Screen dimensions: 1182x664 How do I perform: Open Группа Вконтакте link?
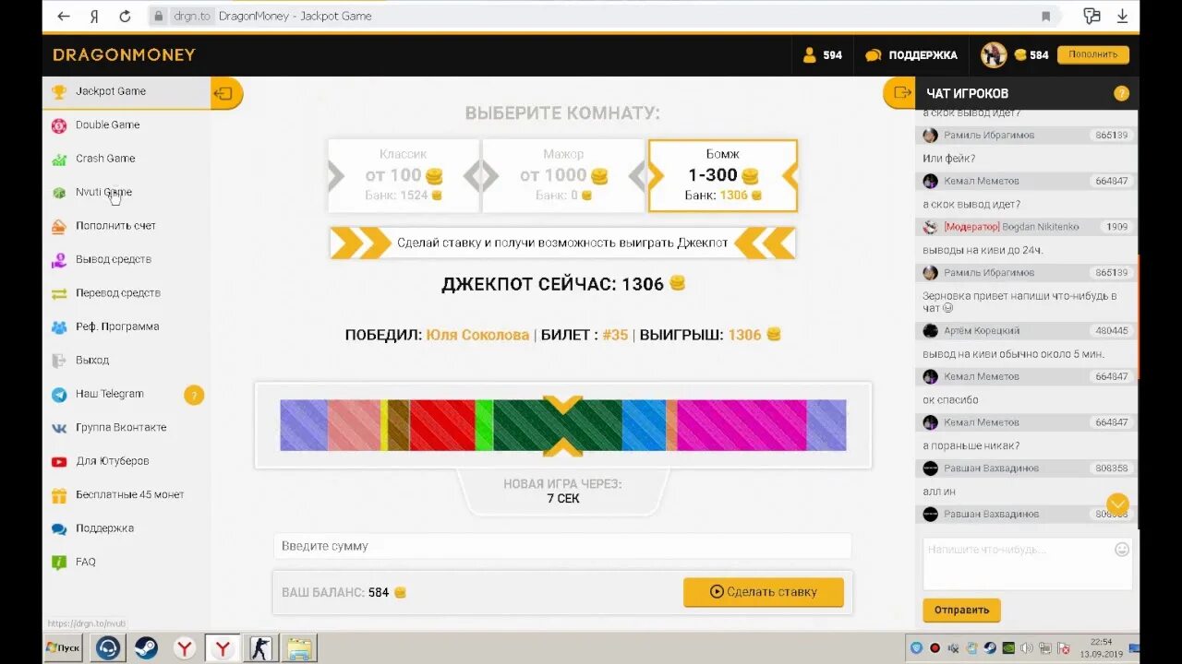click(x=121, y=427)
